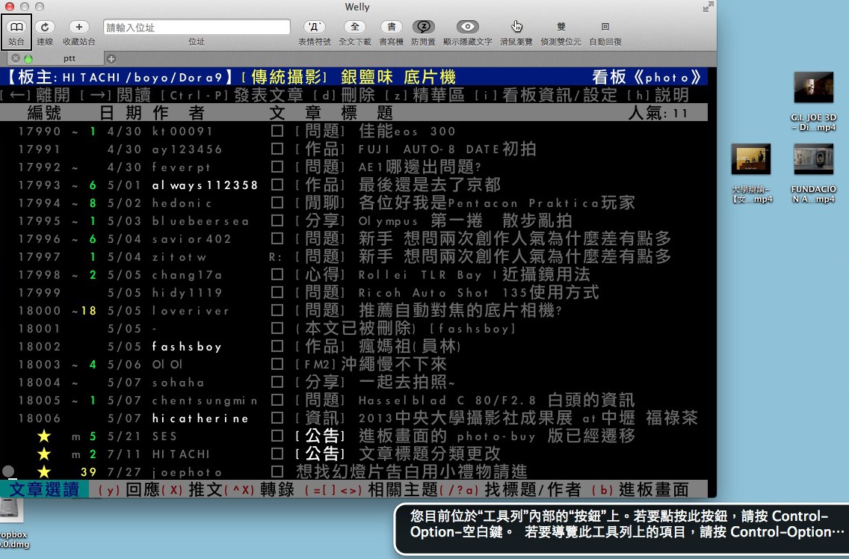Select G.I. JOE 3D mp4 desktop file
Image resolution: width=849 pixels, height=559 pixels.
pos(813,102)
